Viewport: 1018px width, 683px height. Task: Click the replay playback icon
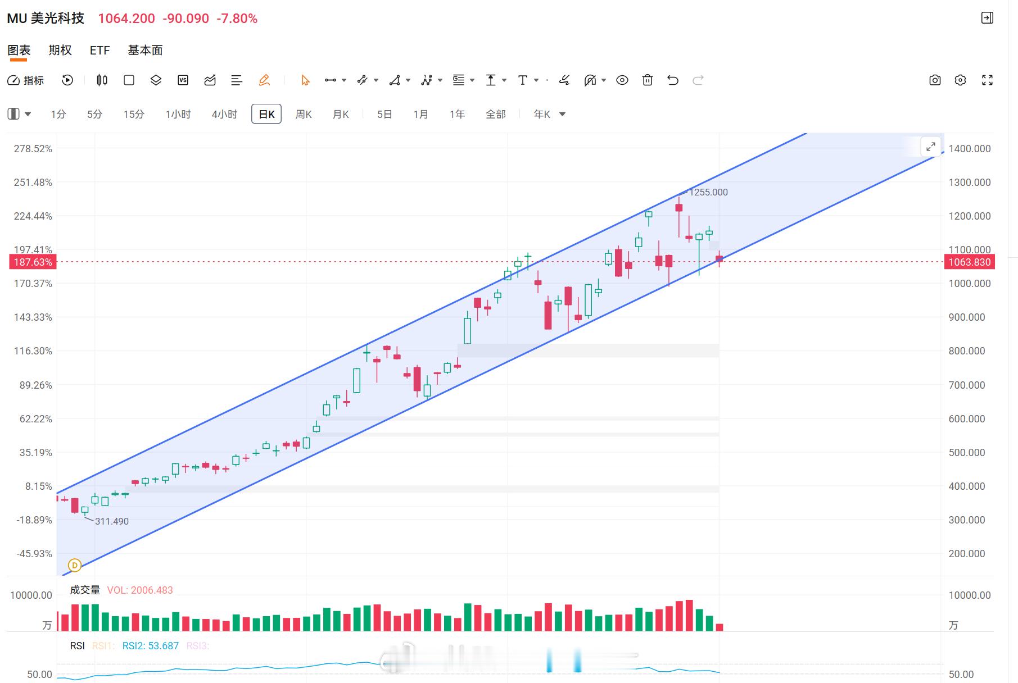[x=67, y=80]
